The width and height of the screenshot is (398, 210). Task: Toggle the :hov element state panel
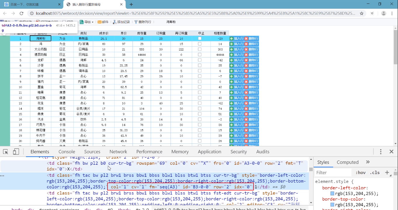click(x=360, y=172)
